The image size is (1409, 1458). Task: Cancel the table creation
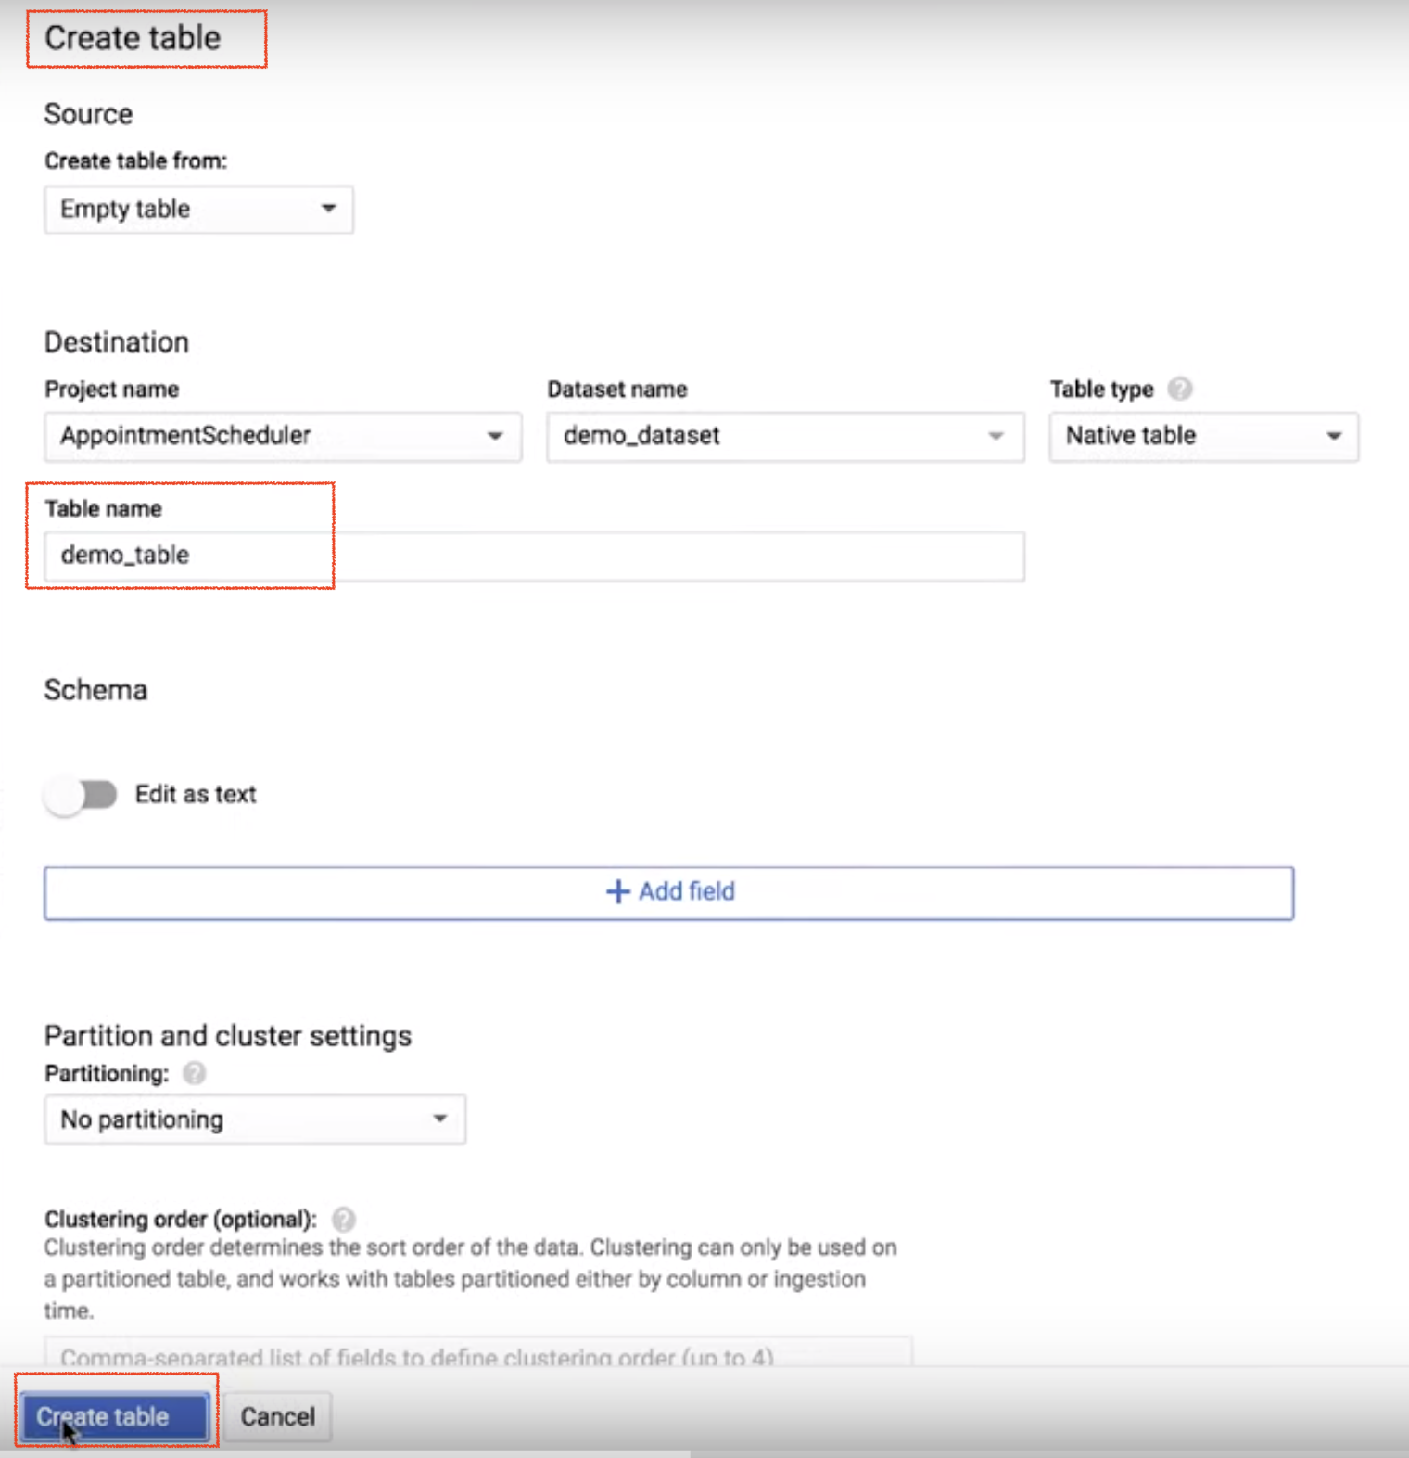[277, 1416]
